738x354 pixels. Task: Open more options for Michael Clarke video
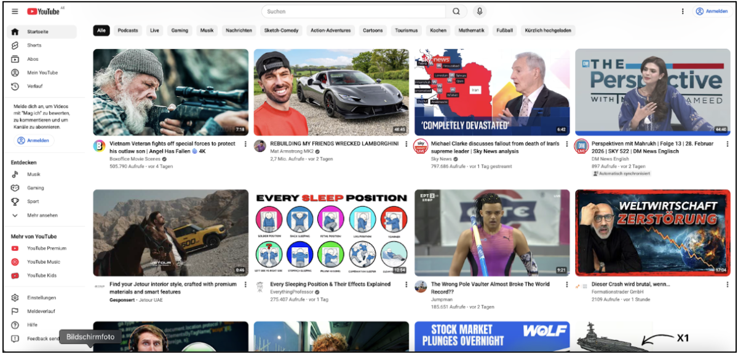(566, 144)
